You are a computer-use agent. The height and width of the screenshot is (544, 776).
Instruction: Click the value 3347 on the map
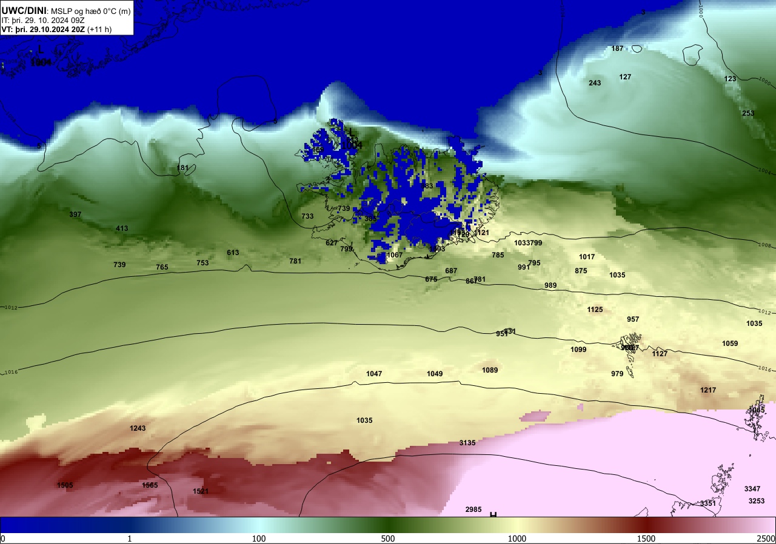pyautogui.click(x=752, y=489)
